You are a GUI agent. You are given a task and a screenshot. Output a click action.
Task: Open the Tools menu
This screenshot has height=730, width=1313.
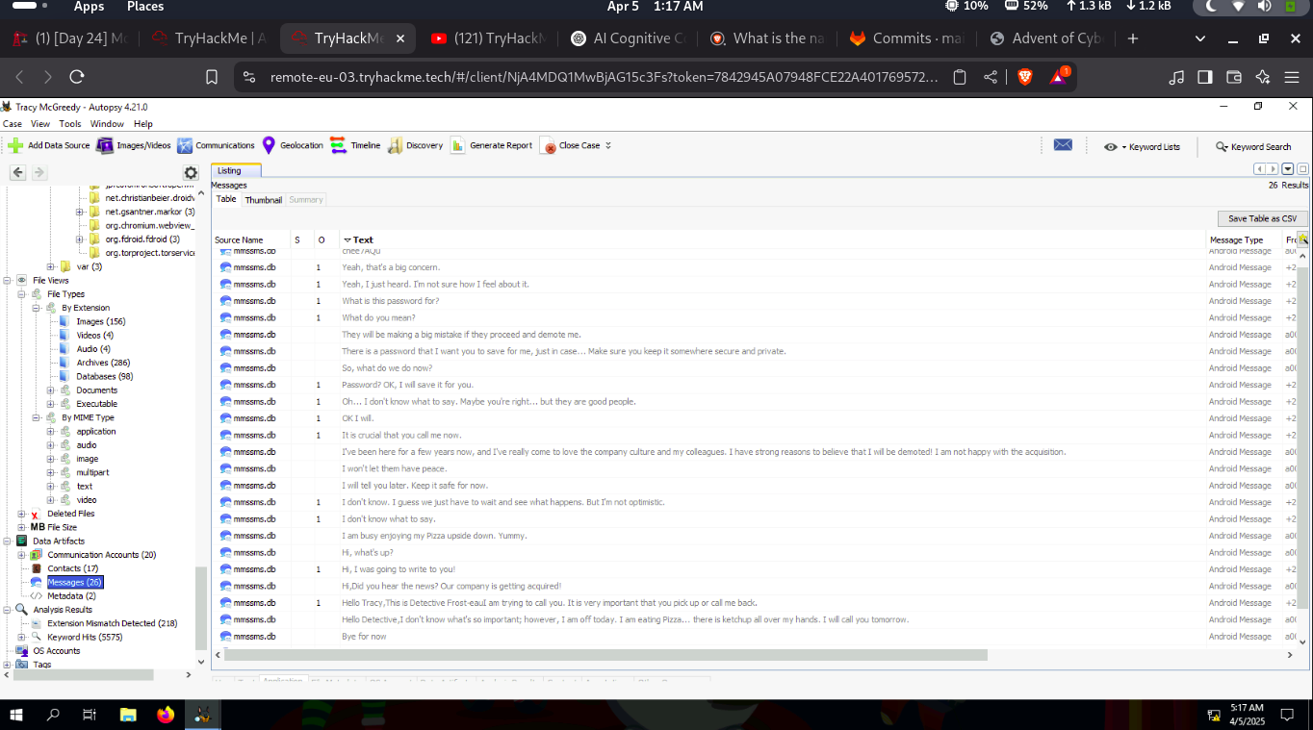click(x=70, y=124)
